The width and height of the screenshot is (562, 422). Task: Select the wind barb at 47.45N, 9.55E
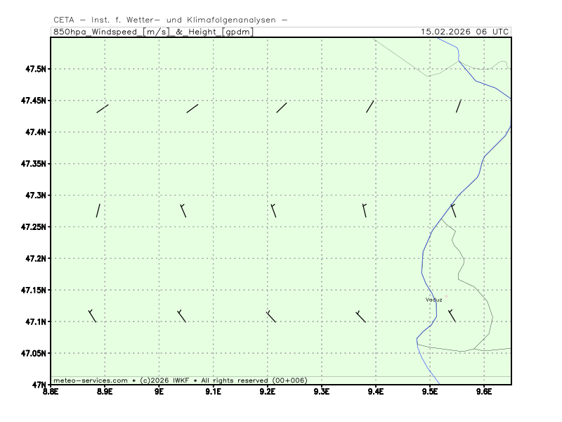[x=459, y=106]
